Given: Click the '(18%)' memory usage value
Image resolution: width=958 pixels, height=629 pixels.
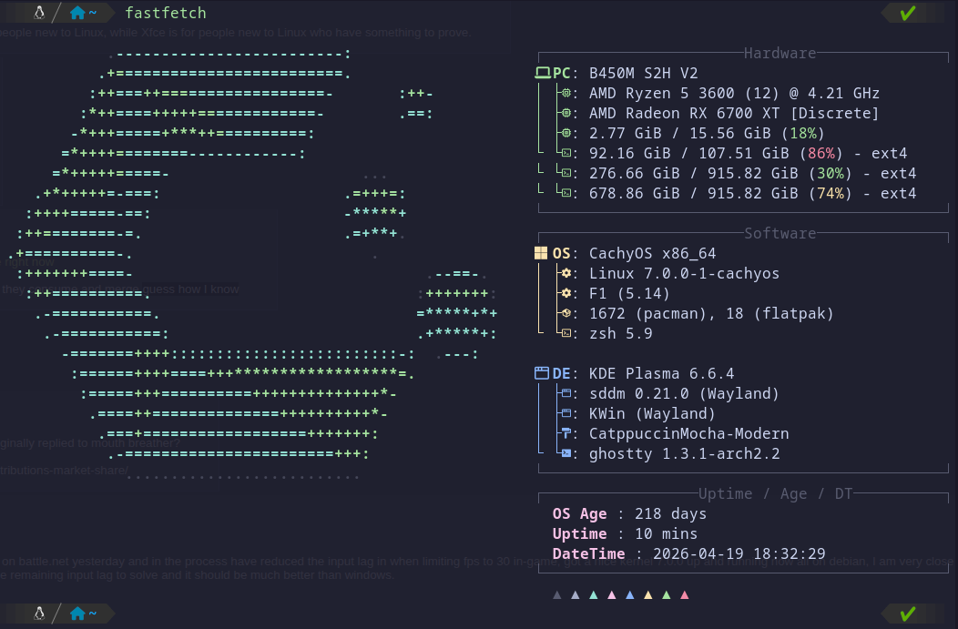Looking at the screenshot, I should tap(803, 133).
